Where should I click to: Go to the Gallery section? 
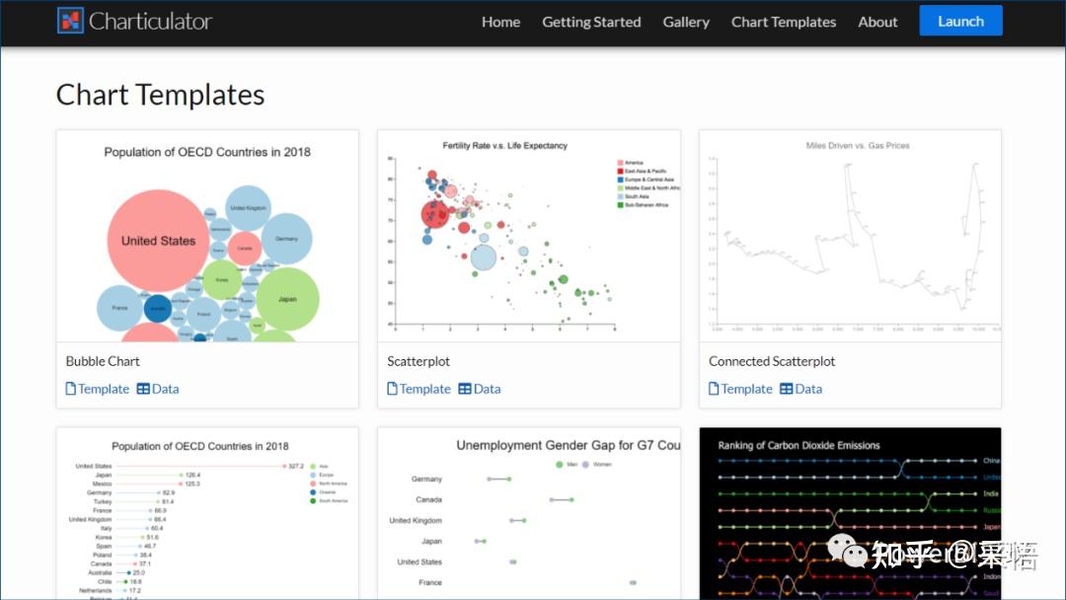click(686, 22)
